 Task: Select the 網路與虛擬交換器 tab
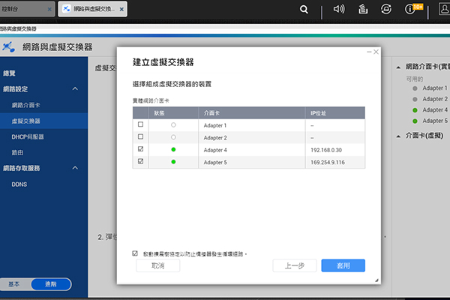[93, 9]
